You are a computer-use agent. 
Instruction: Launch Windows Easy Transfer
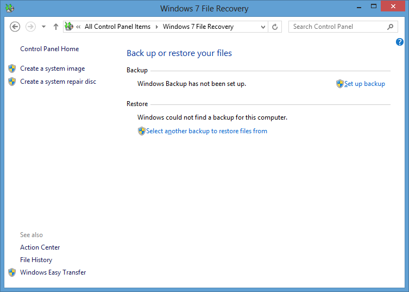coord(53,272)
